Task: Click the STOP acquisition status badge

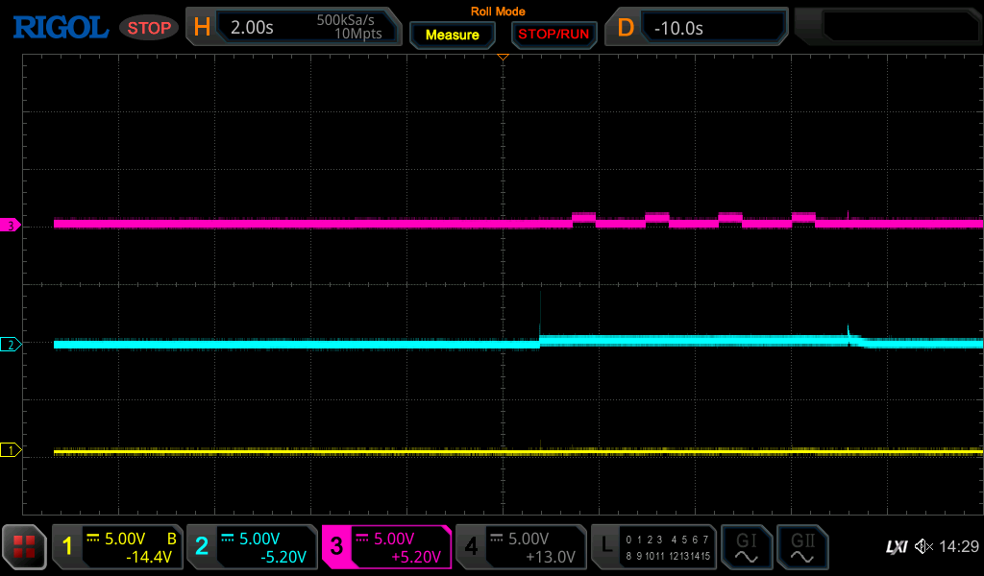Action: pos(149,28)
